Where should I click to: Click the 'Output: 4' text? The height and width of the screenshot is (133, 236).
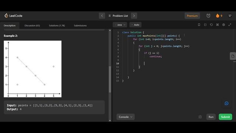click(14, 109)
